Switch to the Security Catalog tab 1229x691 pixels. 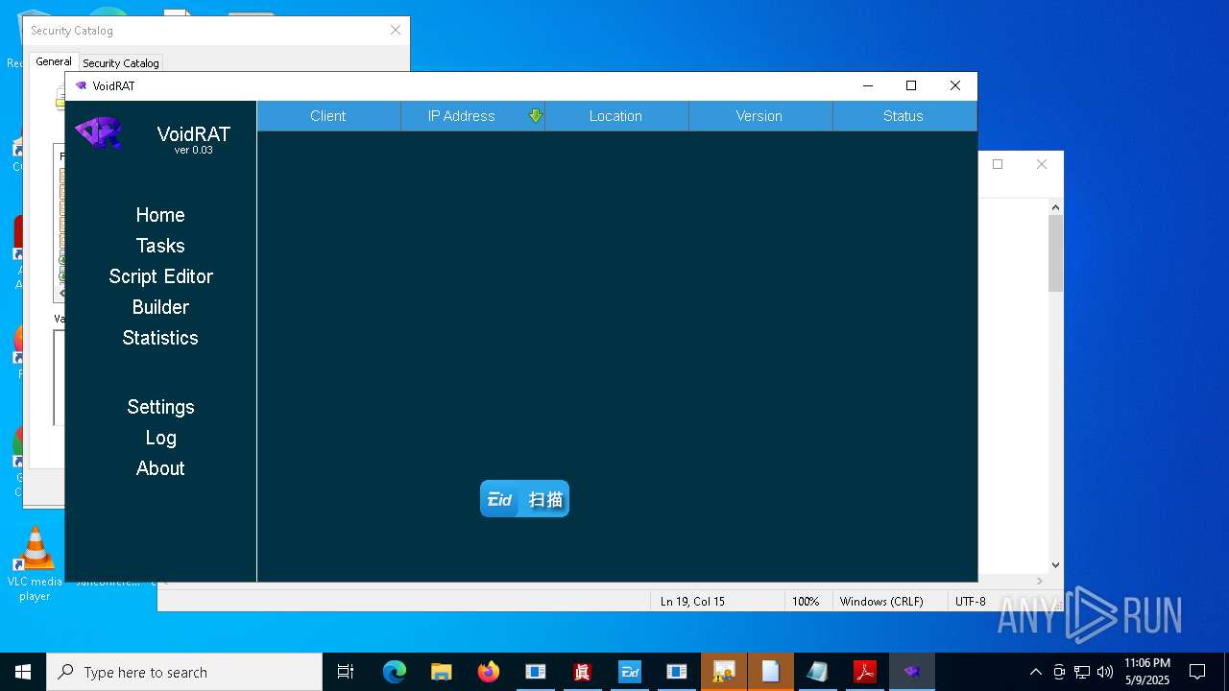(121, 63)
